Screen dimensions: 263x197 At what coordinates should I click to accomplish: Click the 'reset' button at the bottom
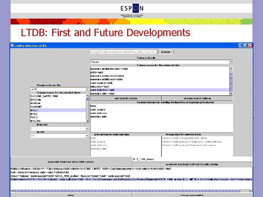point(70,195)
